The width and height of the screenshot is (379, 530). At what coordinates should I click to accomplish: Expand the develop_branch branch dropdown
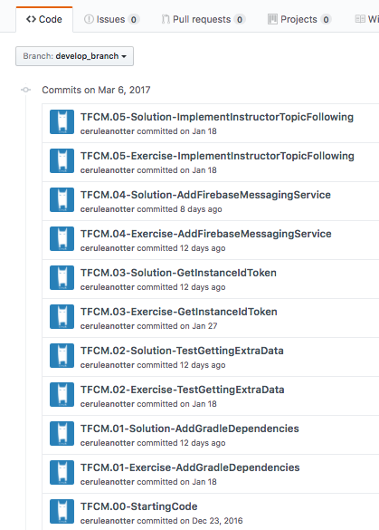pyautogui.click(x=74, y=56)
